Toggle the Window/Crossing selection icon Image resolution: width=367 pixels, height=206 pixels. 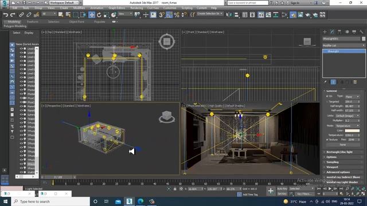point(83,15)
